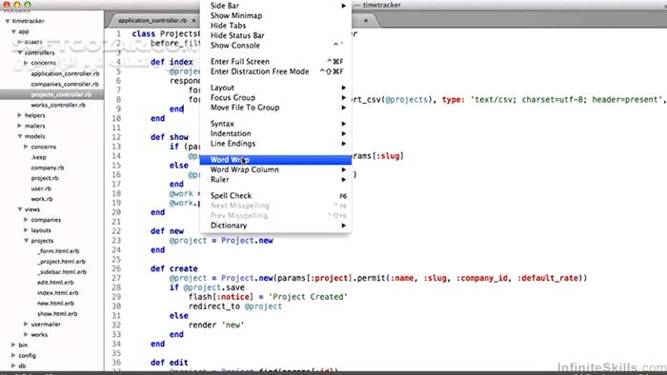Click the line number 26 in gutter
667x375 pixels.
pyautogui.click(x=116, y=268)
